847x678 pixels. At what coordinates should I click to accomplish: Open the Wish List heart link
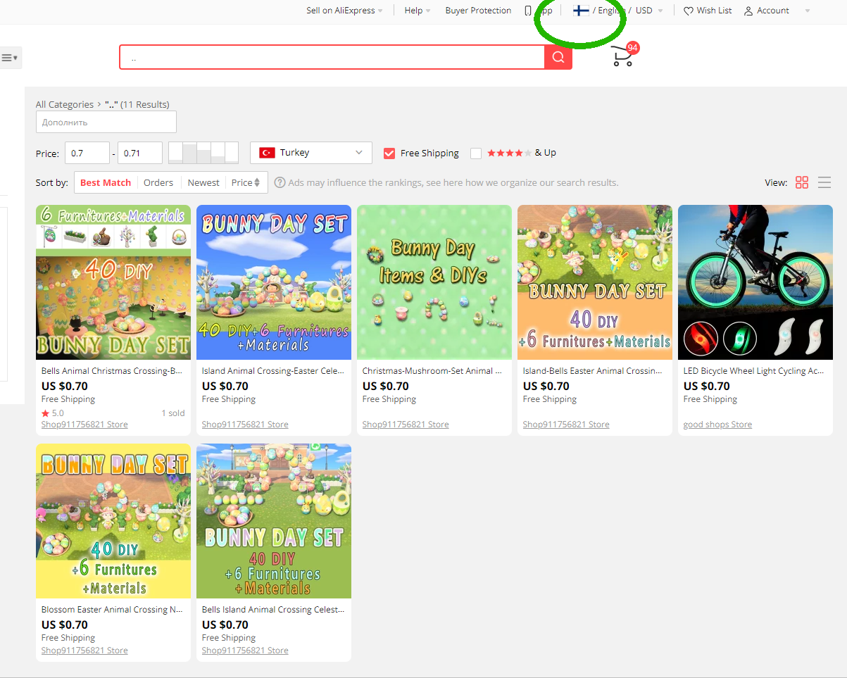708,11
